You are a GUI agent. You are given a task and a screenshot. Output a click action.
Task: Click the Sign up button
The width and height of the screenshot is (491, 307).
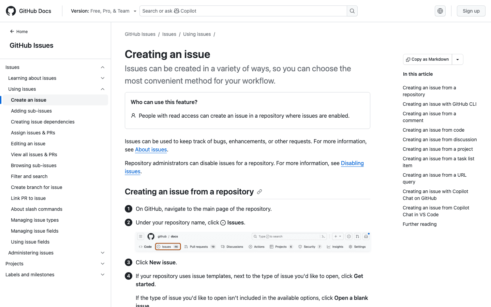471,11
